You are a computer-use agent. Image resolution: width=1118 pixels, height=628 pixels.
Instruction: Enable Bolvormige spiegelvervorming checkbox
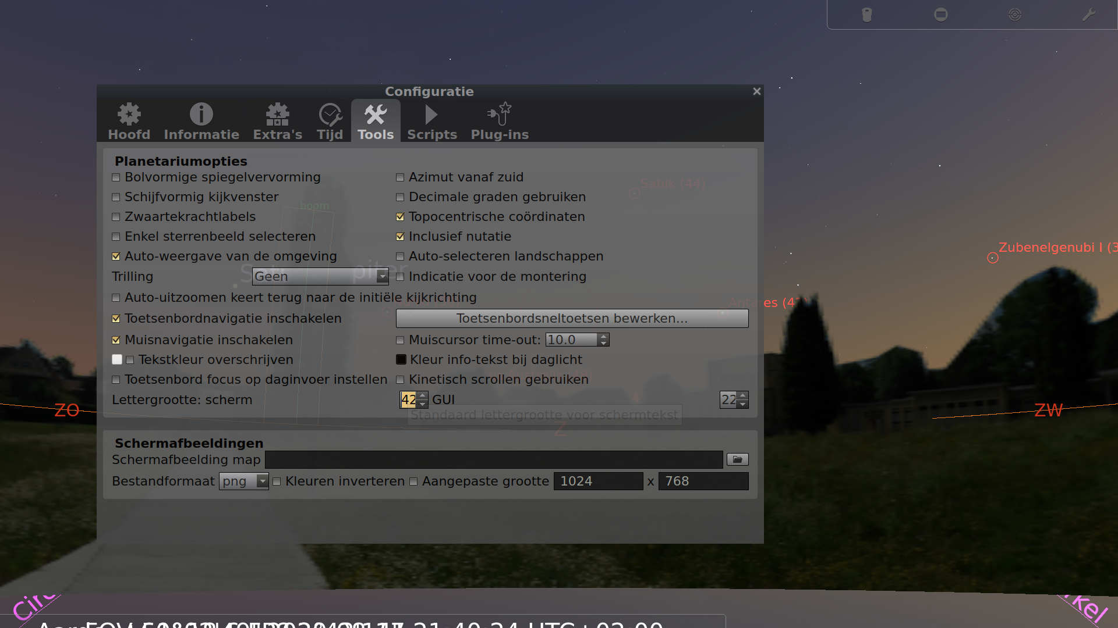116,177
